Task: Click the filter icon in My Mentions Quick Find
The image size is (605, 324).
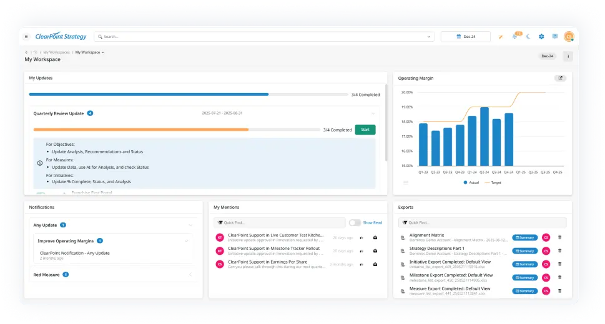Action: tap(220, 222)
